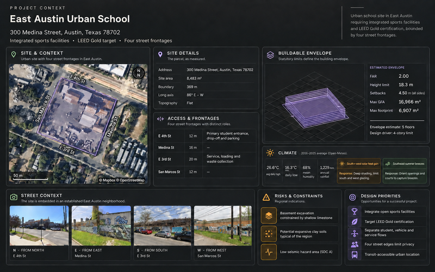
Task: Click the Boundary value '369 m'
Action: point(192,86)
